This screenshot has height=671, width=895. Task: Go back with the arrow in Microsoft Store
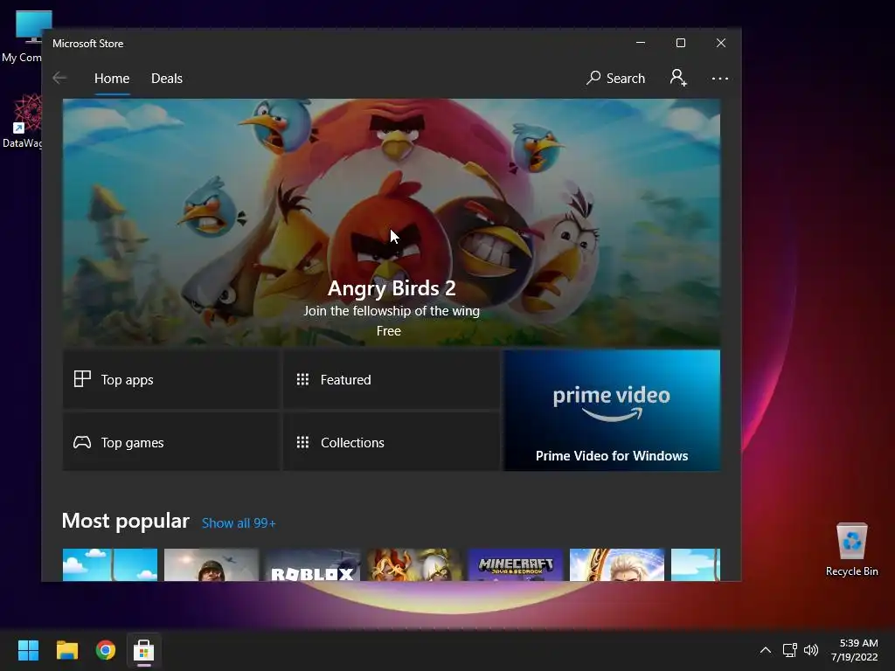[x=59, y=78]
